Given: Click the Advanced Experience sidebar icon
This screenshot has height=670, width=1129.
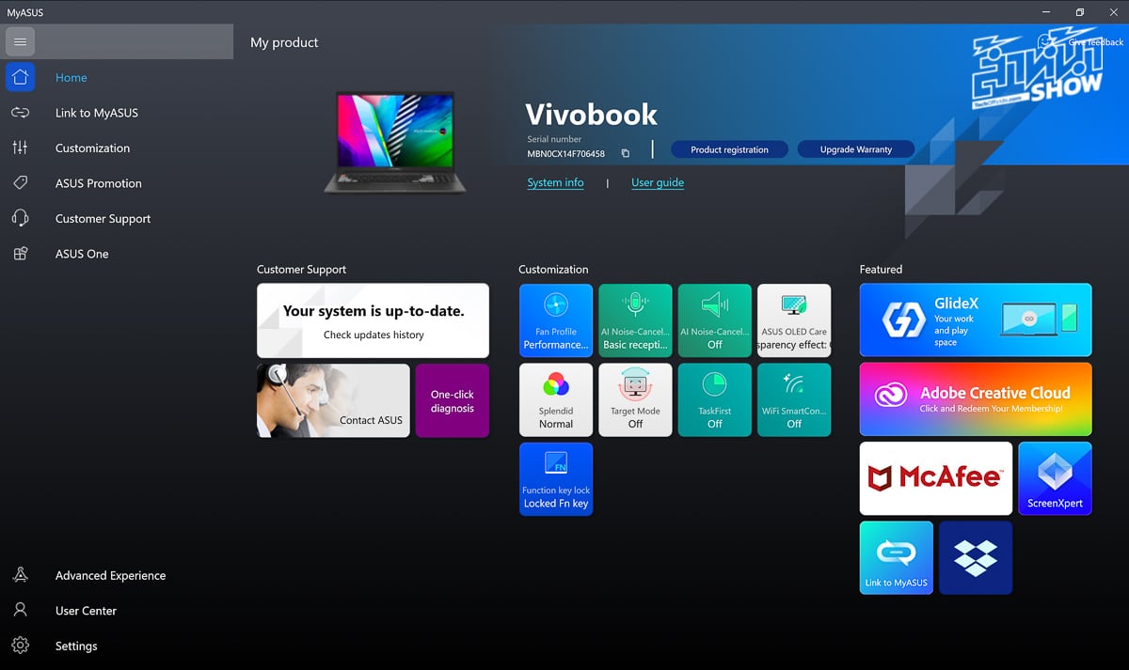Looking at the screenshot, I should 20,575.
